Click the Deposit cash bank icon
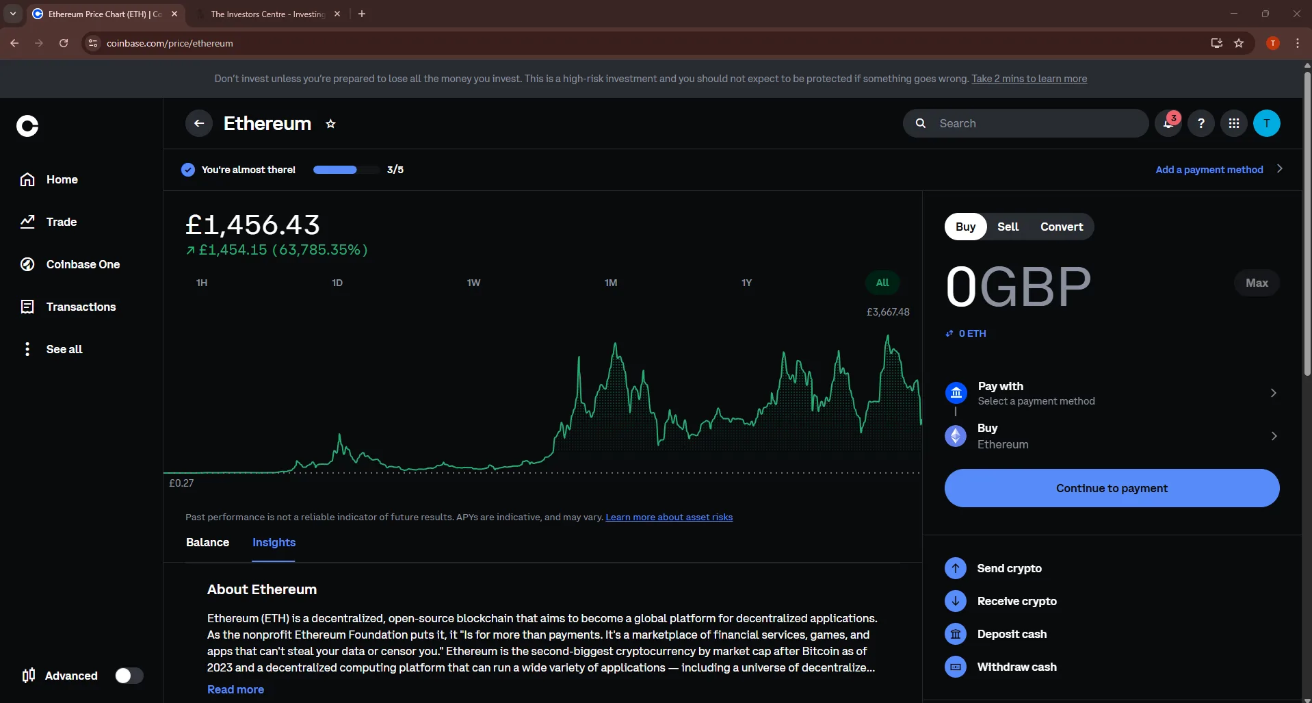 [x=956, y=634]
